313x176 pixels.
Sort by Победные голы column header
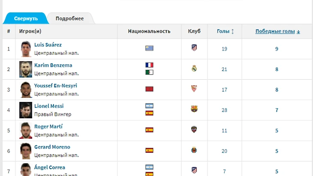click(x=277, y=31)
